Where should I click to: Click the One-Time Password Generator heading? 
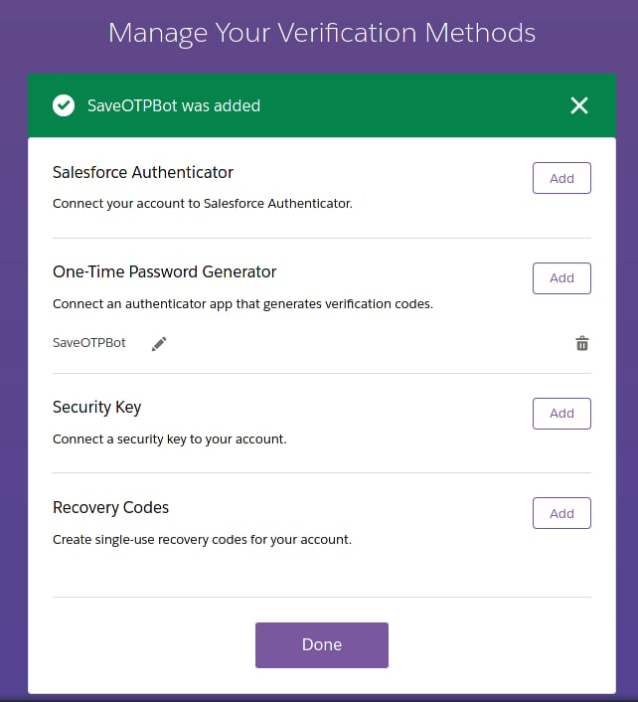[165, 271]
